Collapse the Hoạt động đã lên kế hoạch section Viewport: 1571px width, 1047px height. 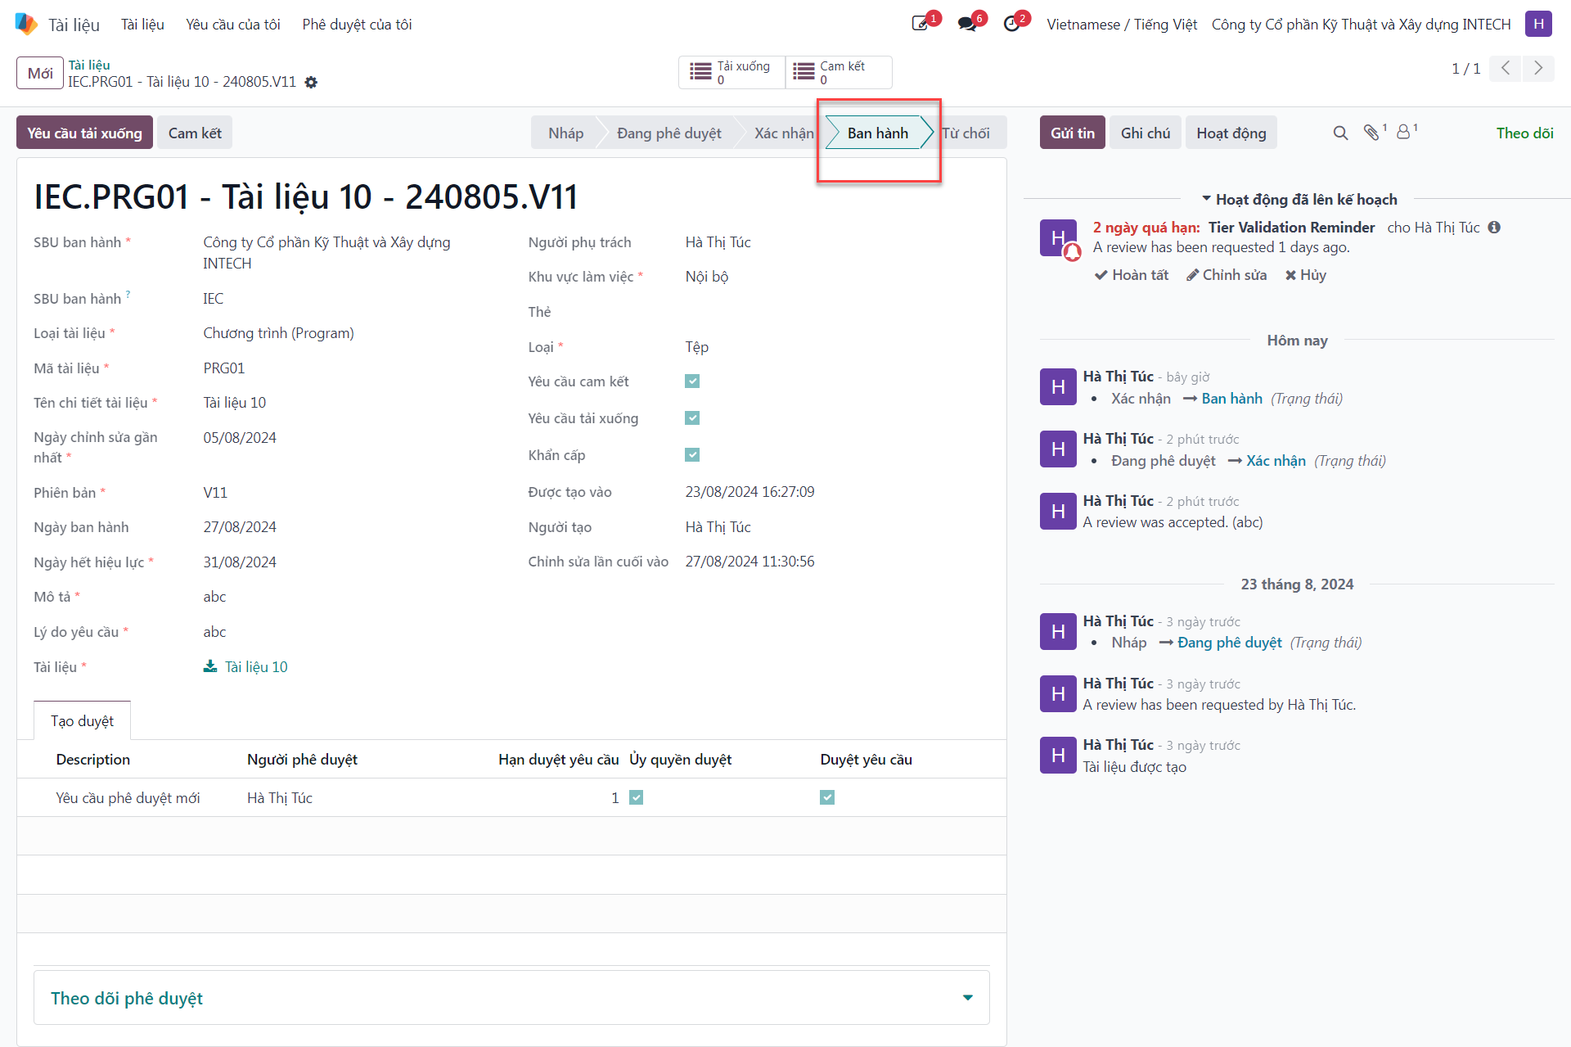coord(1299,200)
